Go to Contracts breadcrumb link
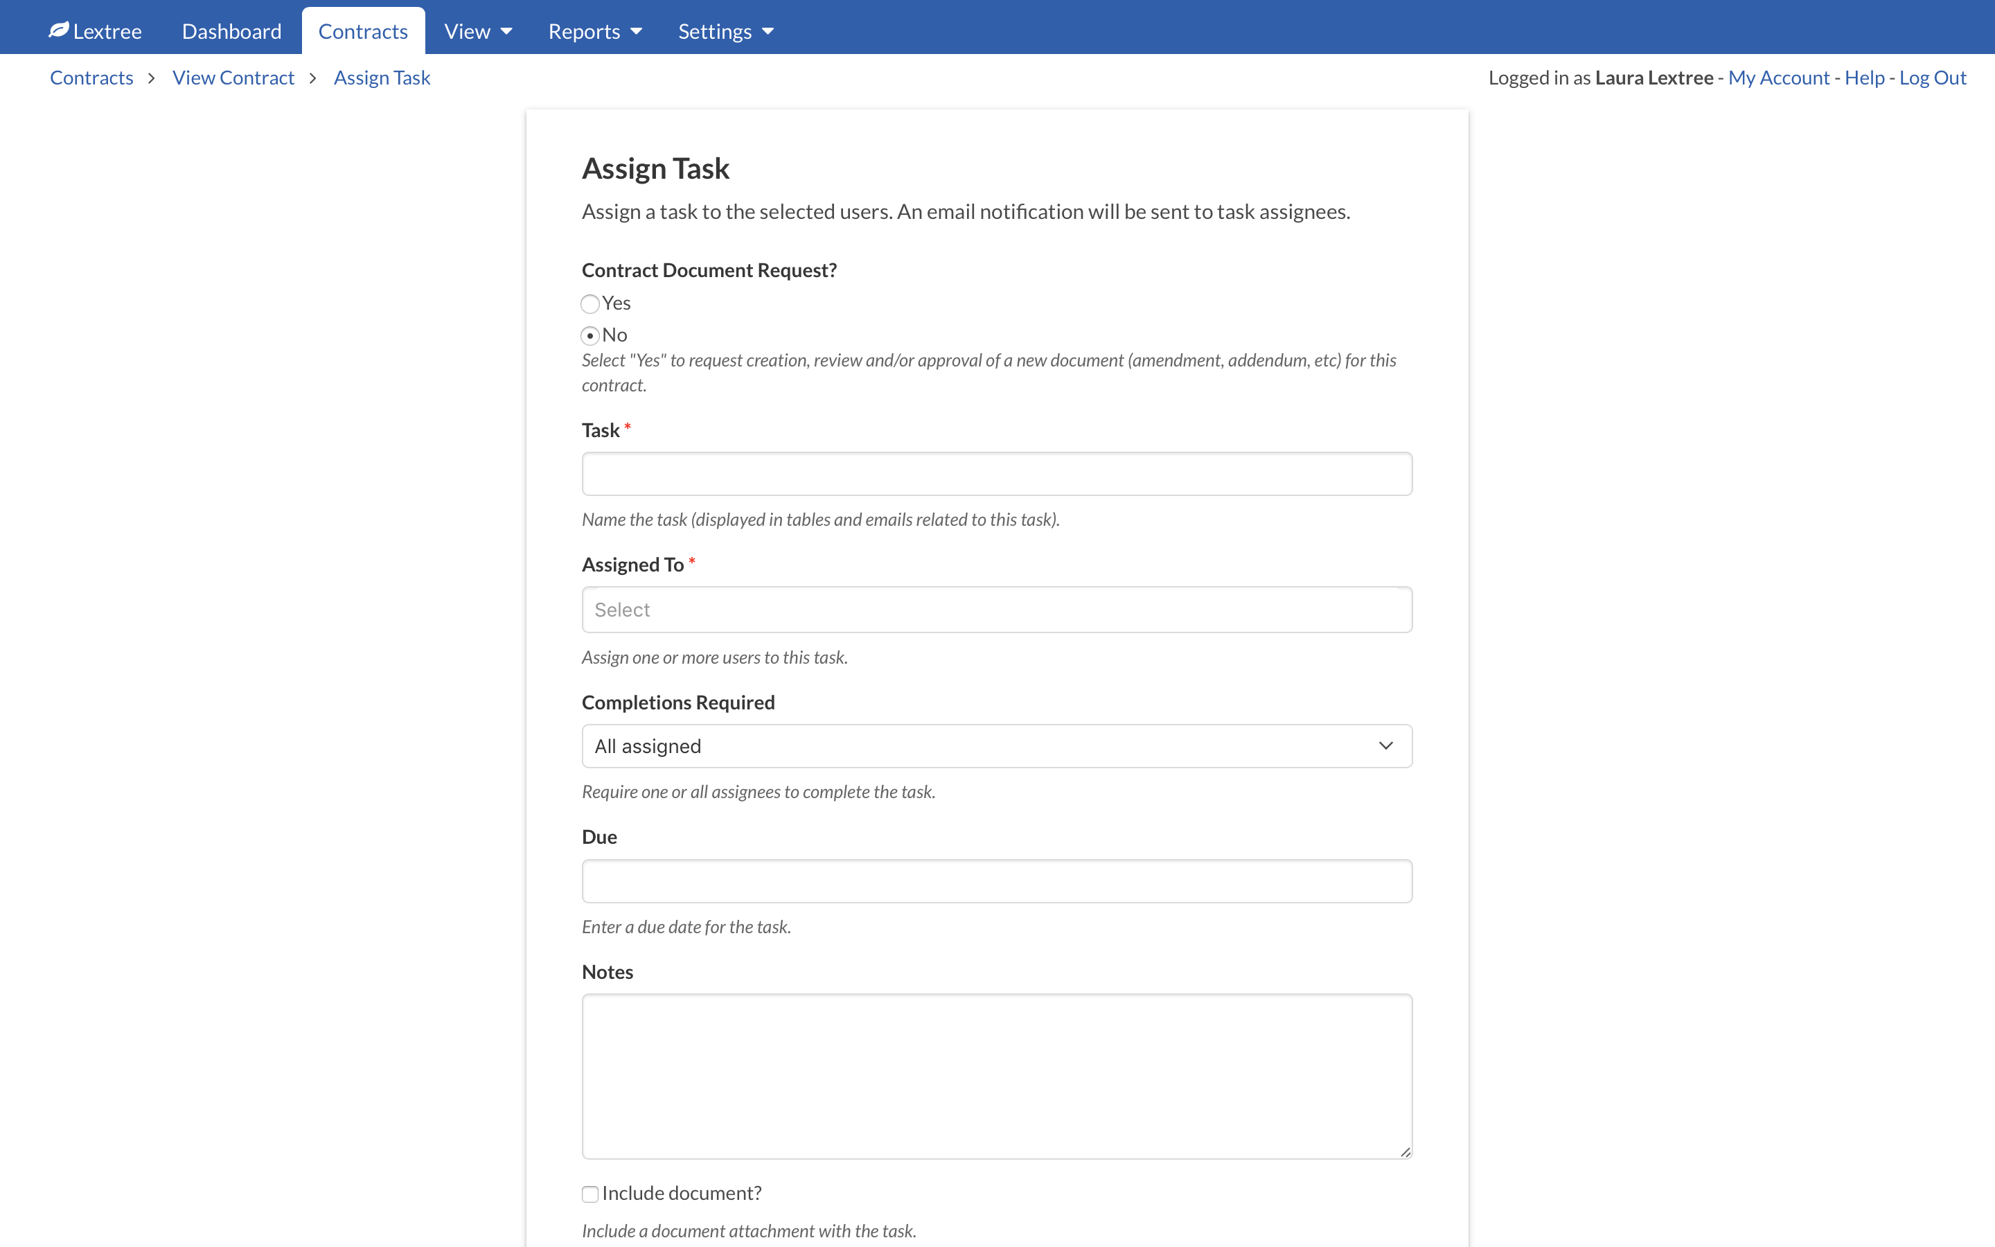 91,78
